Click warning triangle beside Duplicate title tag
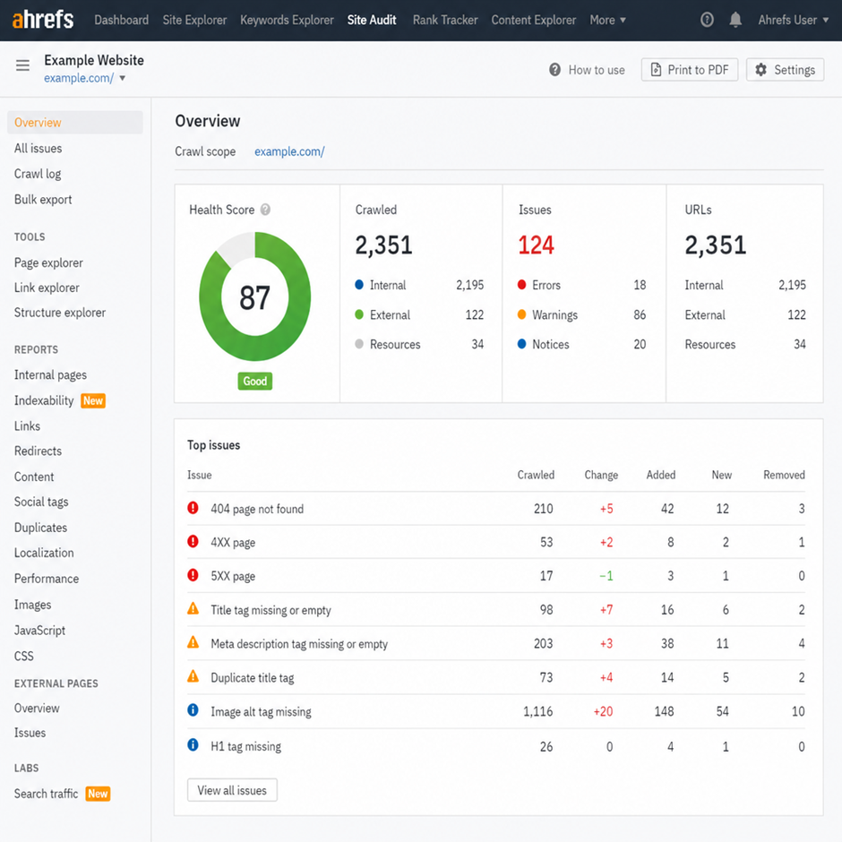The image size is (842, 842). point(193,676)
